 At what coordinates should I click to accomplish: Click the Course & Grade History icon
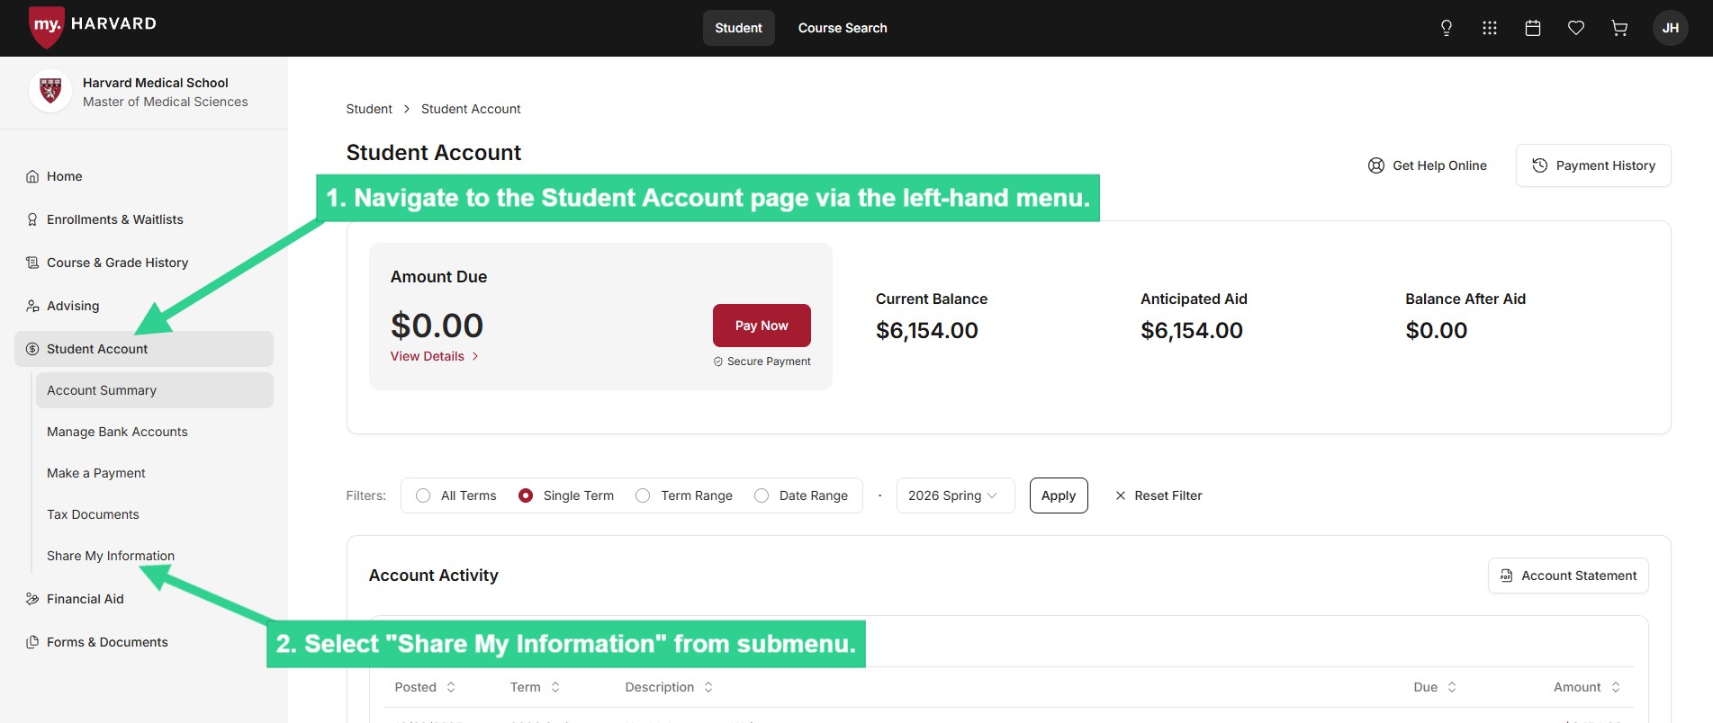[32, 263]
